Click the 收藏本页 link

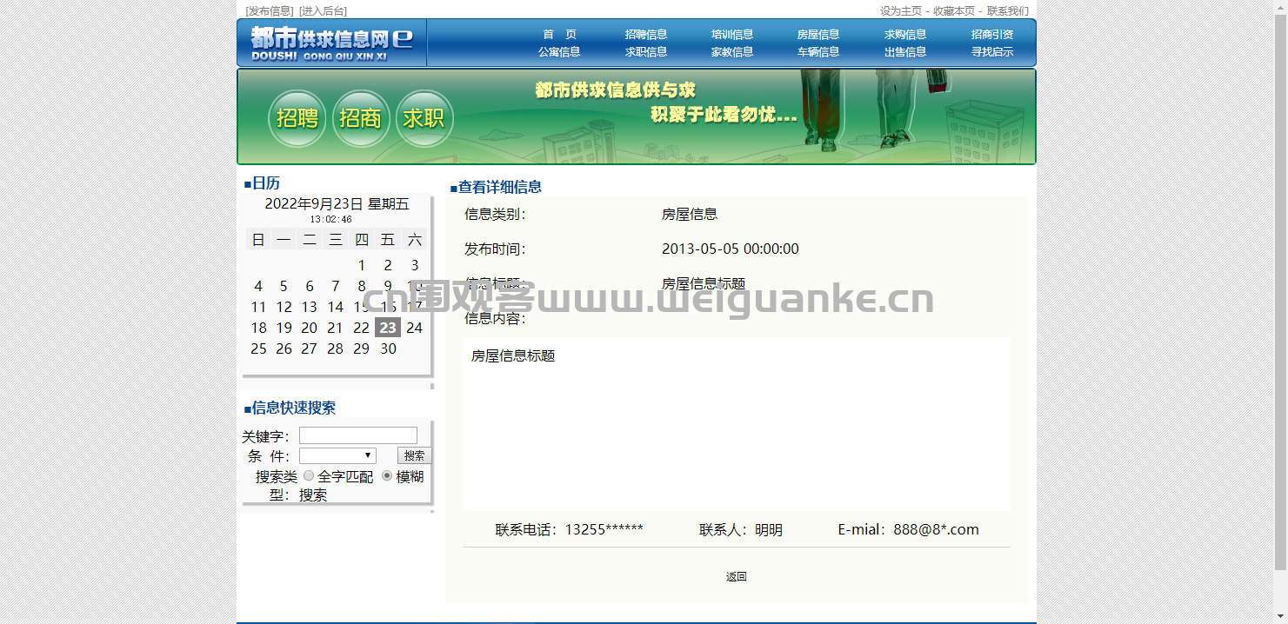pyautogui.click(x=954, y=11)
